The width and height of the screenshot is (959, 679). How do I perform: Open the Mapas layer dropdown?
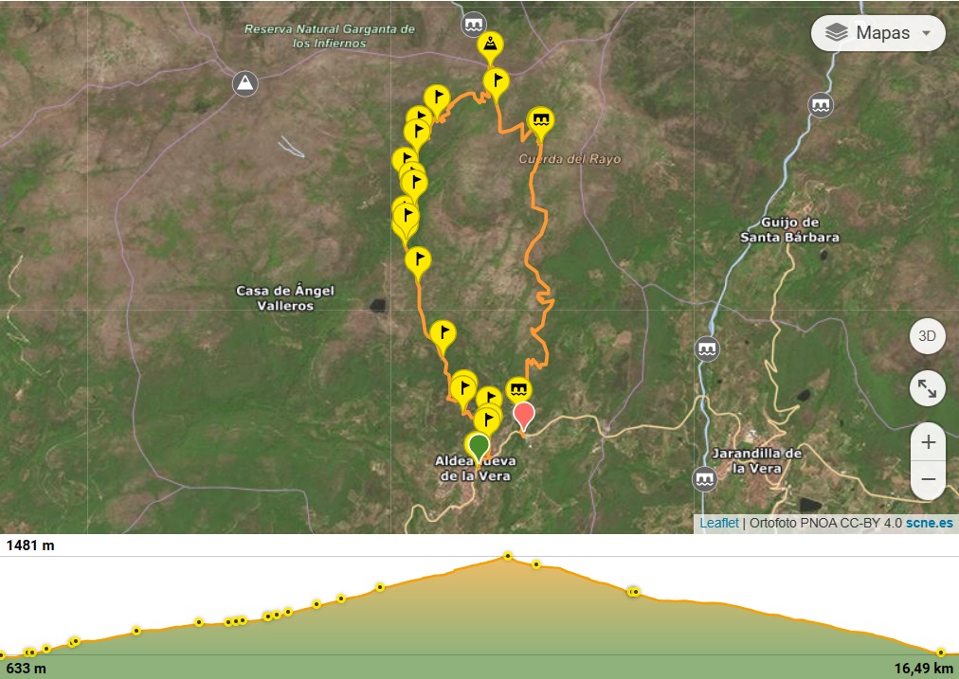pos(878,33)
